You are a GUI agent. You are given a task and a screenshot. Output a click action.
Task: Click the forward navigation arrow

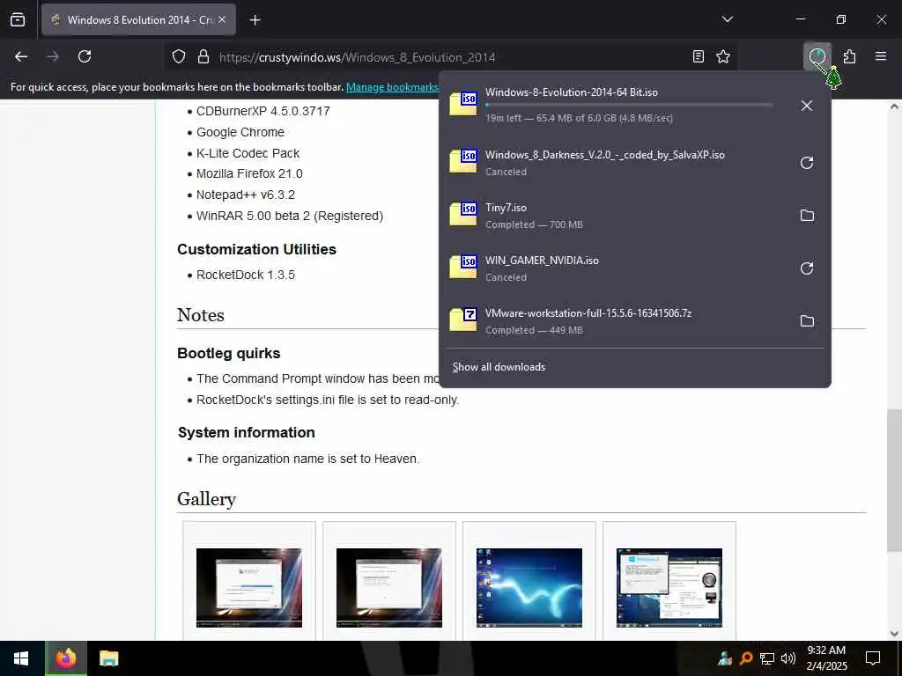[52, 56]
